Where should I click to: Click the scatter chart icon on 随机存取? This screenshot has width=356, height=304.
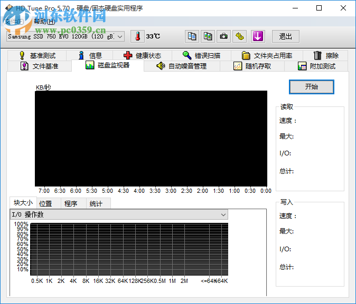[x=238, y=66]
